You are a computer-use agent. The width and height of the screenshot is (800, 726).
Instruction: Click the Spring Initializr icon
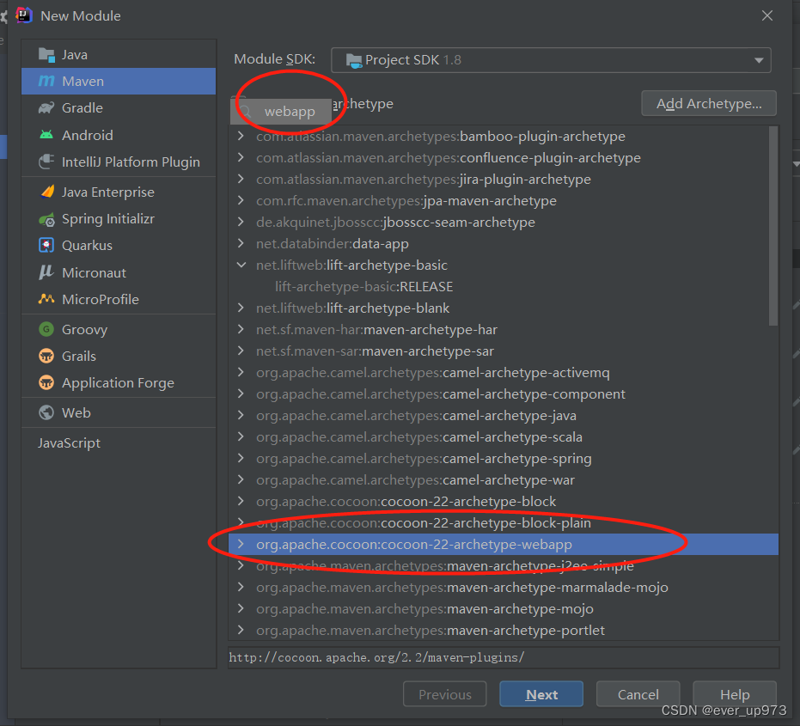click(x=46, y=219)
